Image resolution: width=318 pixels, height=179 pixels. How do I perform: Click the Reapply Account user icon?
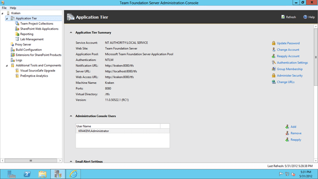point(274,56)
